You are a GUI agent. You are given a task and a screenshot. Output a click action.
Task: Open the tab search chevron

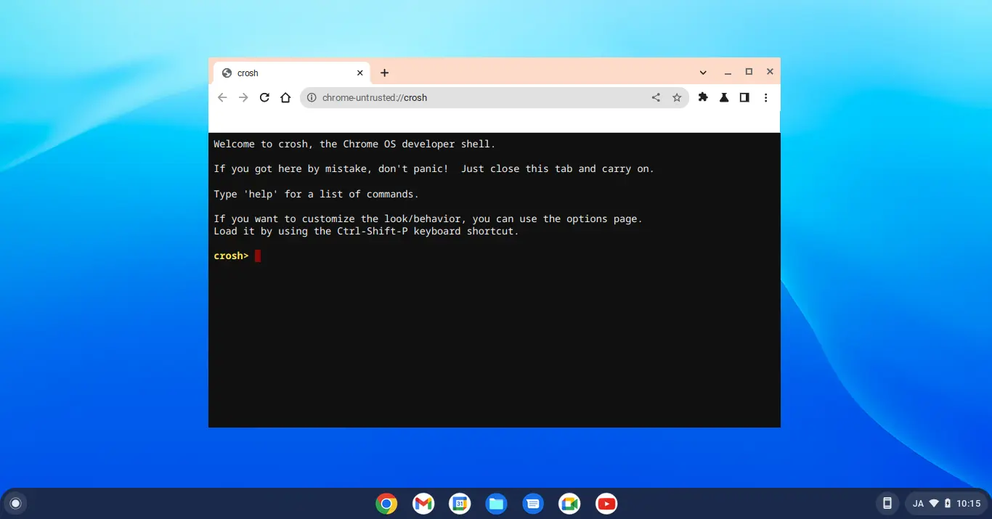[702, 72]
